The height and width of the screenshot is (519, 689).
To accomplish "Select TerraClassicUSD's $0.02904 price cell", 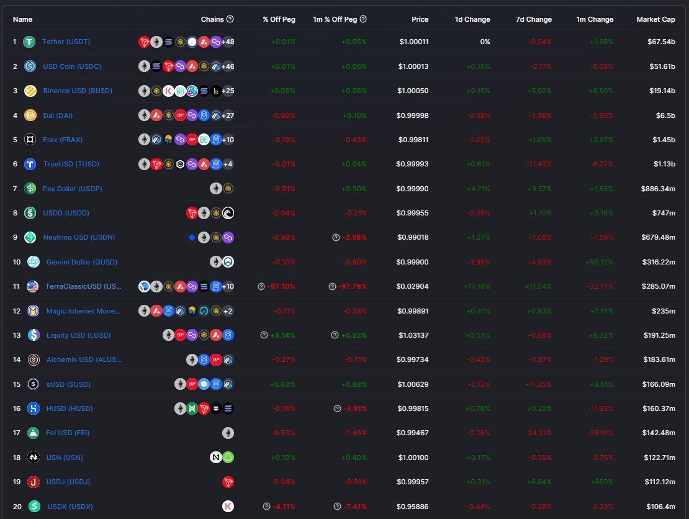I will pos(412,286).
